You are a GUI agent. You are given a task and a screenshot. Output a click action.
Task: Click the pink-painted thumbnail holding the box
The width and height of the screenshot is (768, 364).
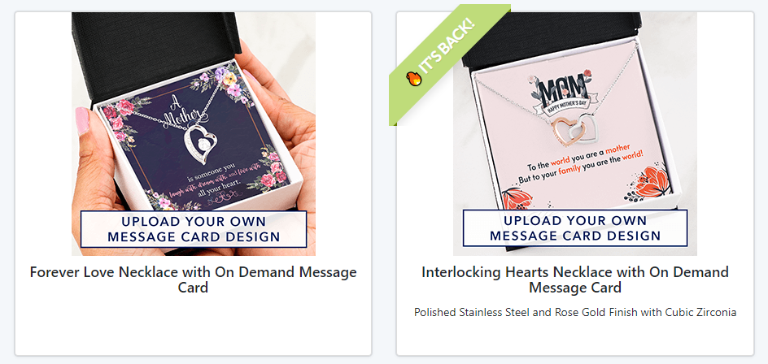coord(82,121)
